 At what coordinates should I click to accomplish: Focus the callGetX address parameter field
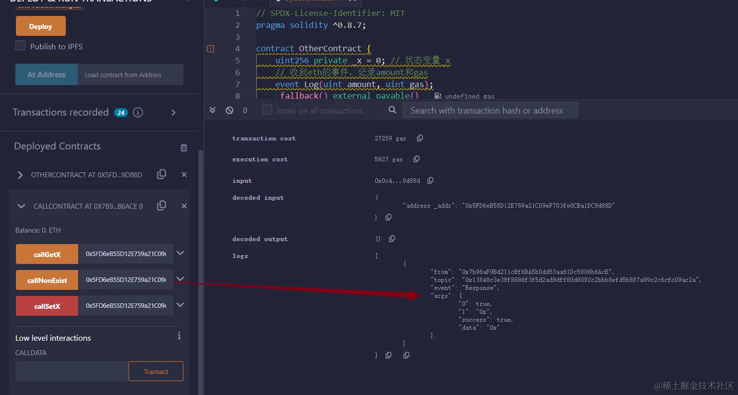coord(126,254)
